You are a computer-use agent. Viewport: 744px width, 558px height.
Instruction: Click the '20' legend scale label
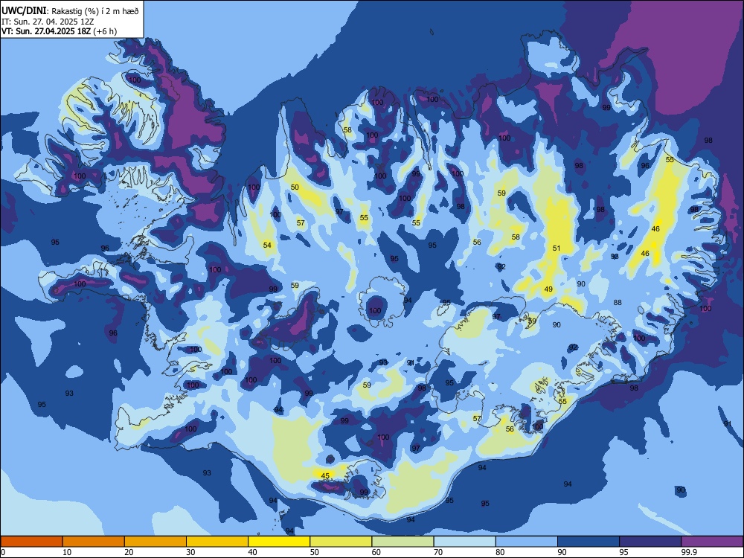129,552
